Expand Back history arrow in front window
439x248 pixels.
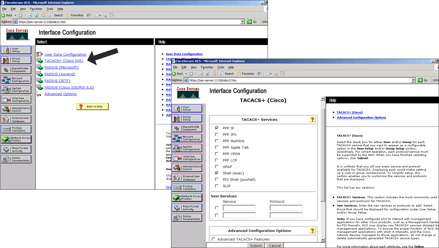[186, 74]
